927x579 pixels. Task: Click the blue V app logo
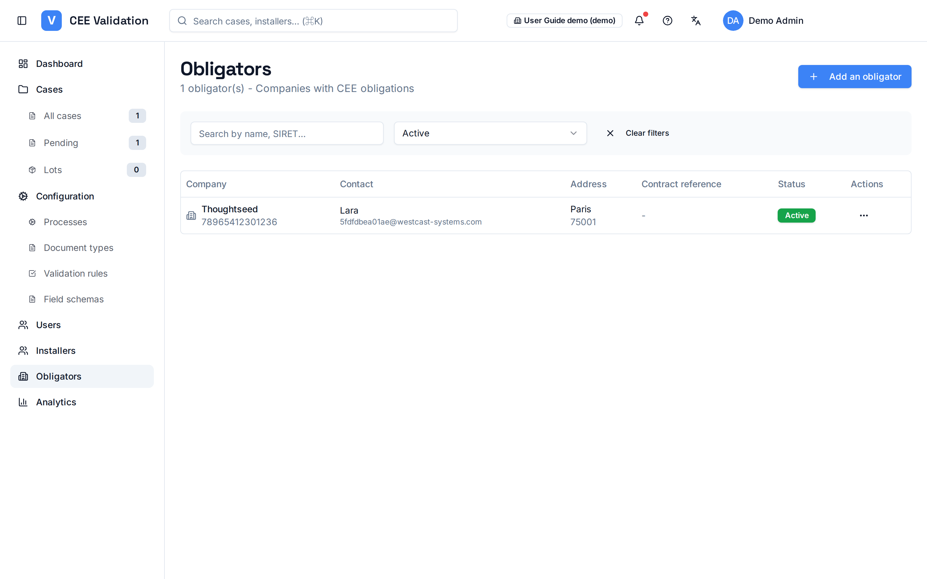[51, 21]
